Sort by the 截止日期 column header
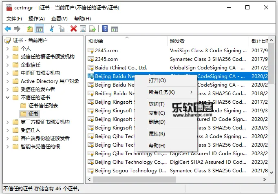278x194 pixels. [259, 41]
